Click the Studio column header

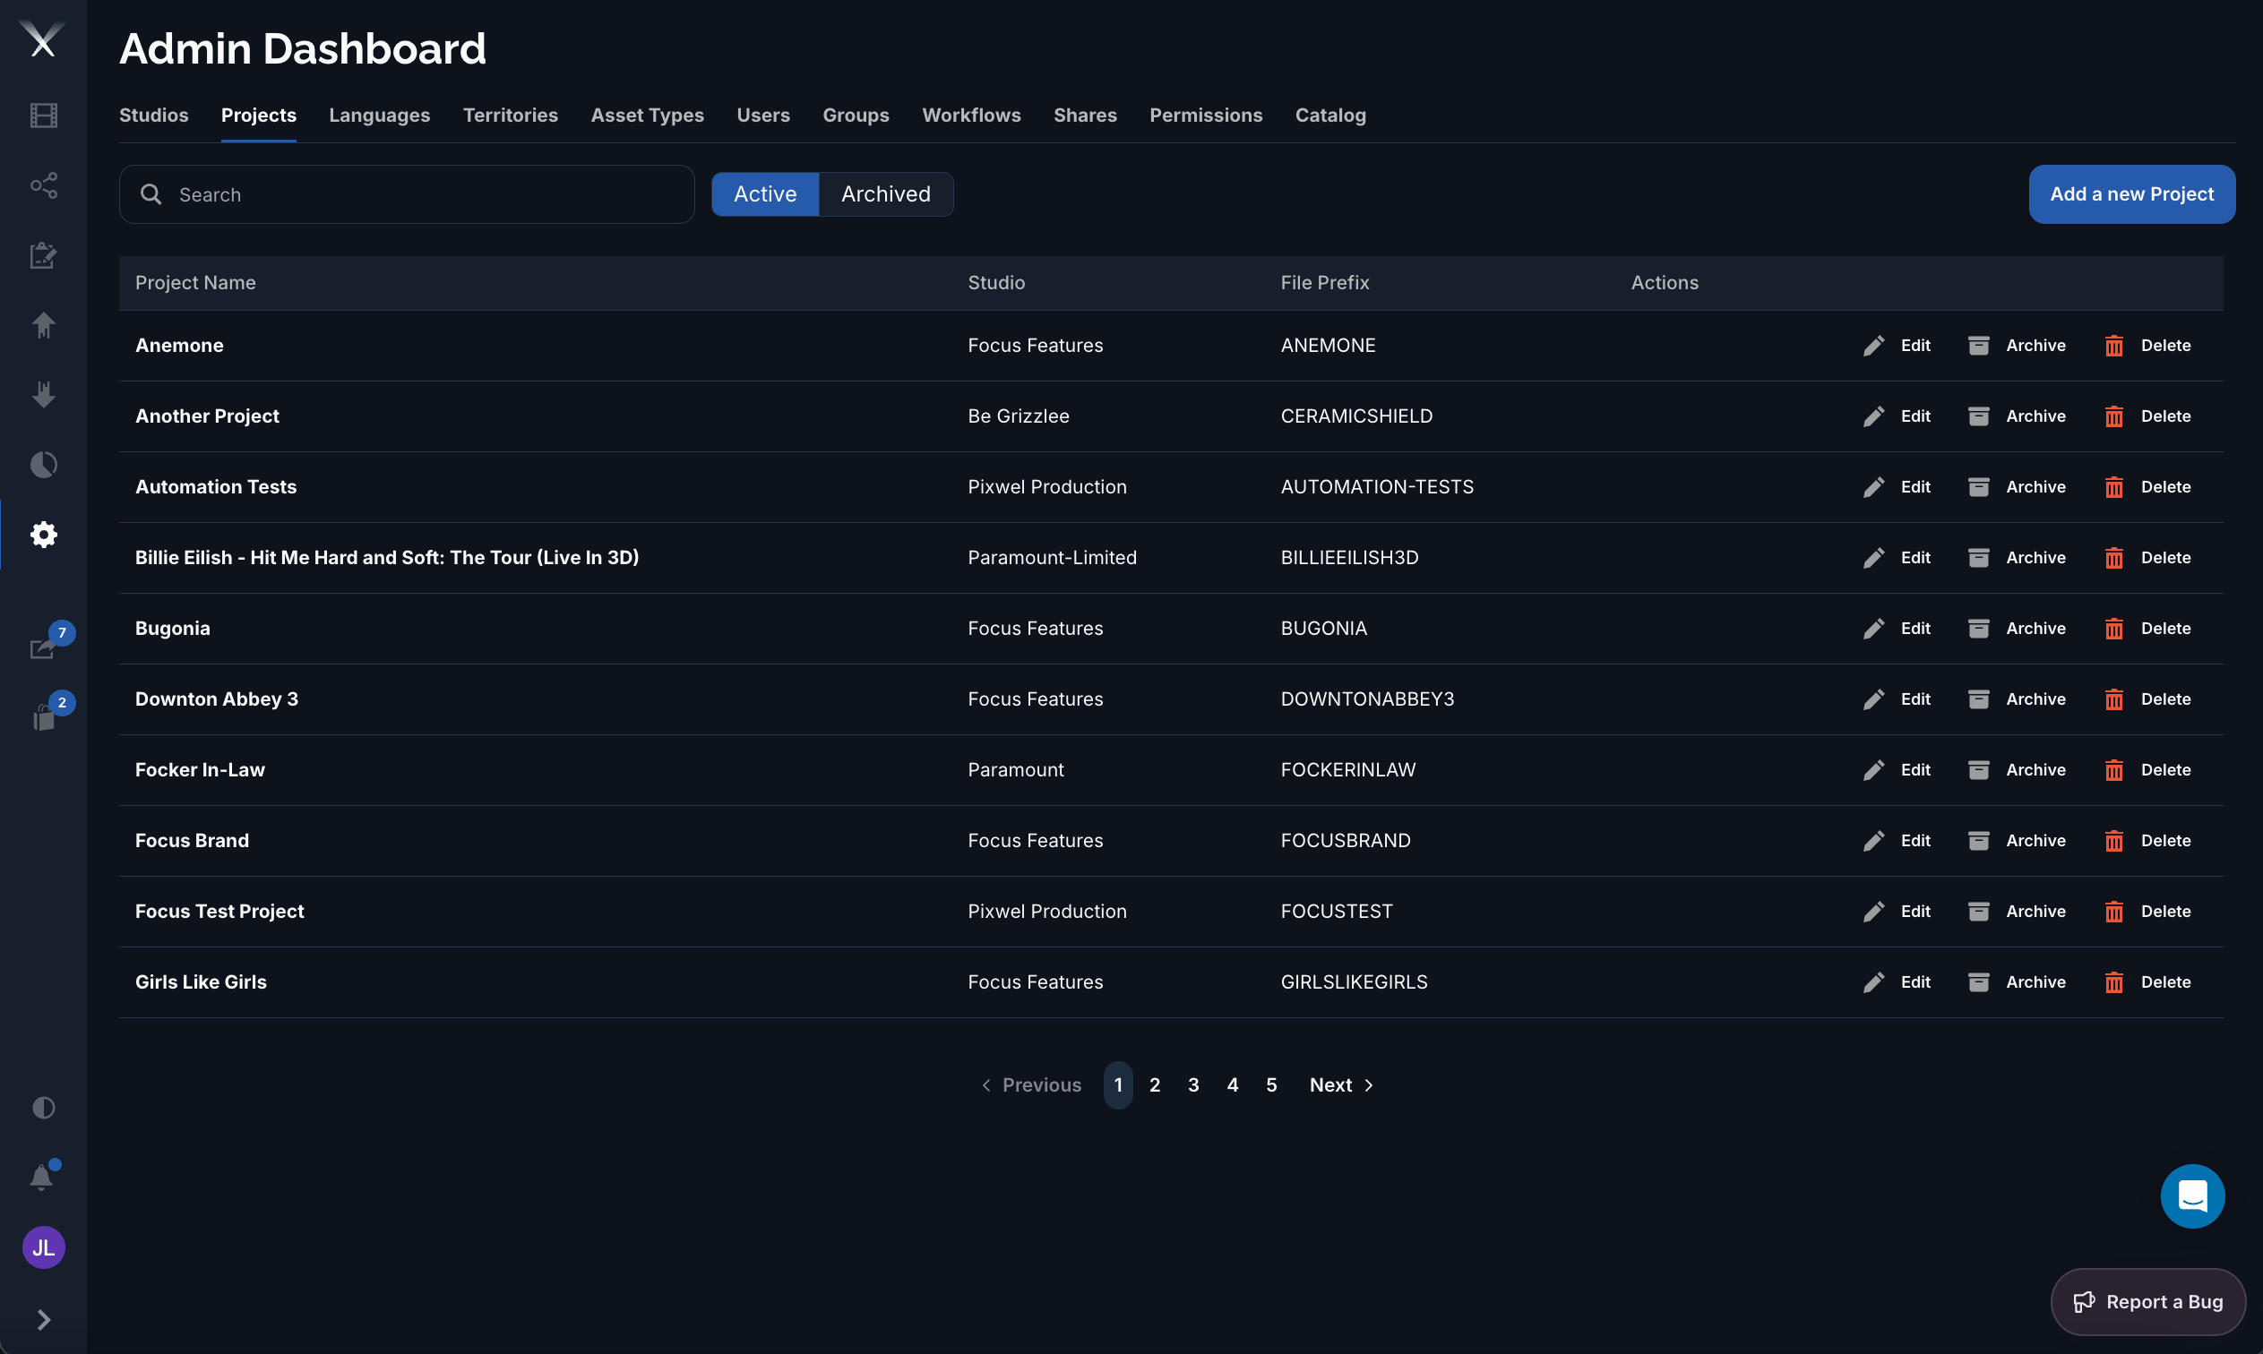(996, 283)
